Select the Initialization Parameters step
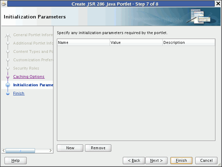 33,85
